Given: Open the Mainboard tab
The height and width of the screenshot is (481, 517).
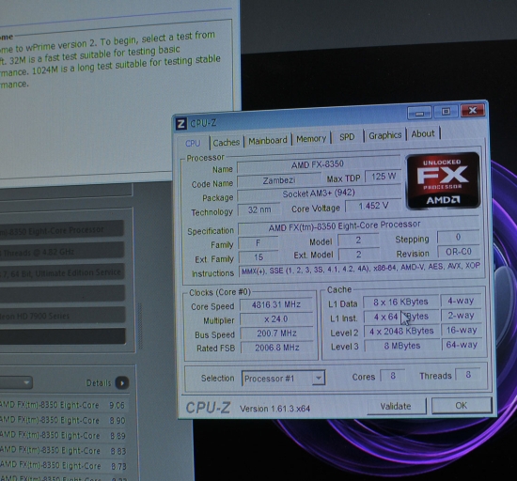Looking at the screenshot, I should (x=268, y=141).
